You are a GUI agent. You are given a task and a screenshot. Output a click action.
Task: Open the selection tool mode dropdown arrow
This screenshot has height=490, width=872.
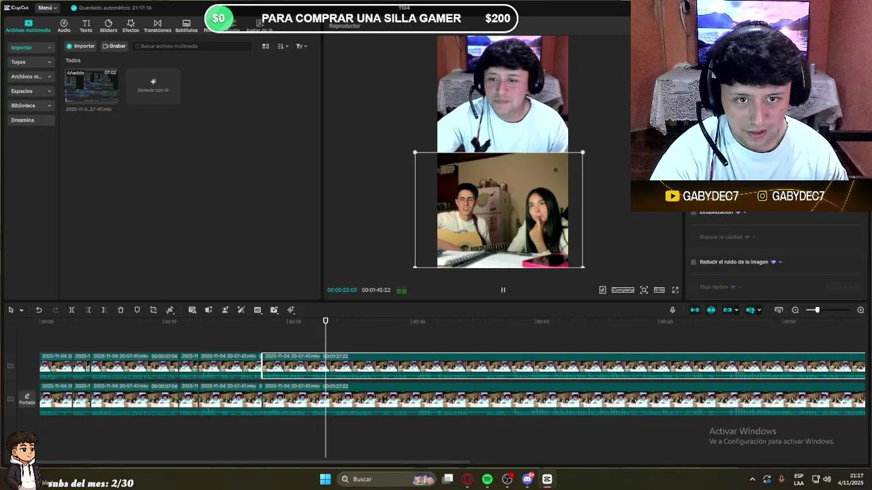click(22, 310)
